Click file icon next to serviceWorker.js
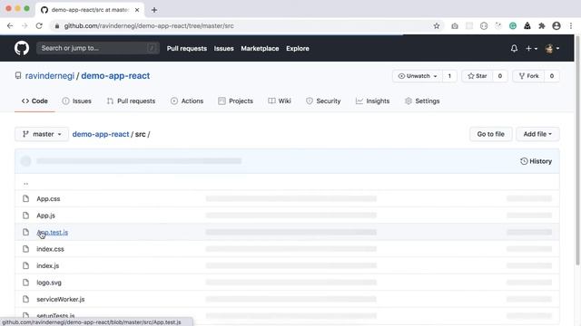 coord(25,299)
